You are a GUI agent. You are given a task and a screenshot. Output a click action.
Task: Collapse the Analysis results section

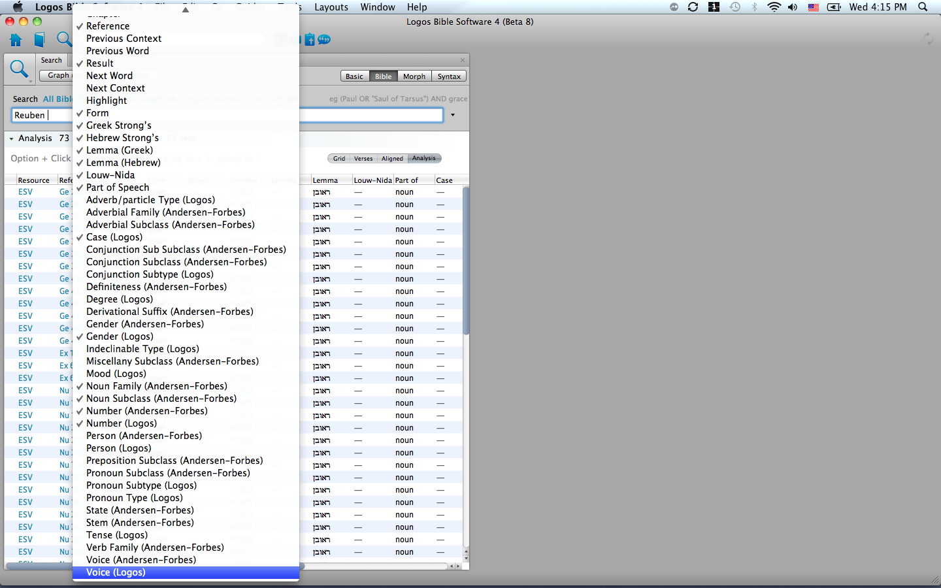11,139
